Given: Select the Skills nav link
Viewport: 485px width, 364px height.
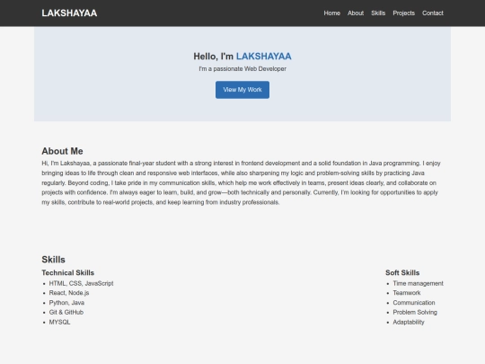Looking at the screenshot, I should (378, 13).
